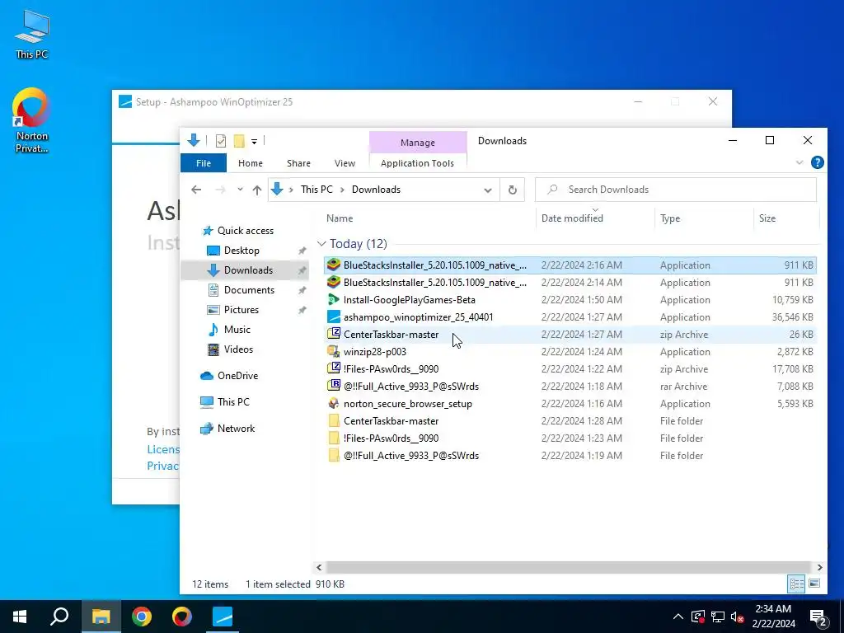
Task: Open Norton browser from the taskbar
Action: (182, 617)
